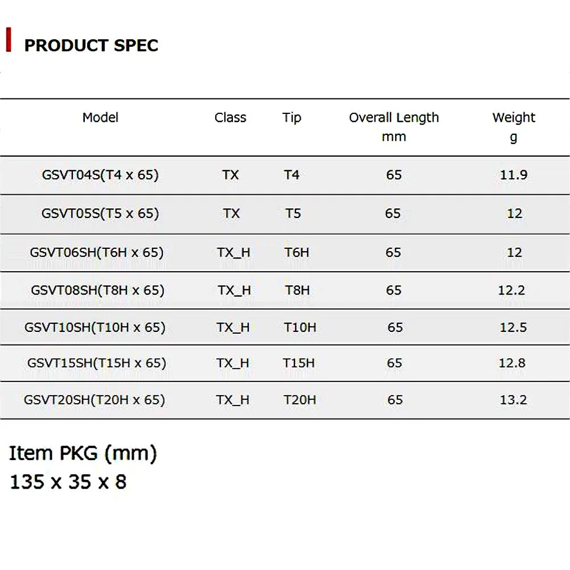Image resolution: width=570 pixels, height=570 pixels.
Task: Select the 11.9 weight value
Action: click(514, 175)
